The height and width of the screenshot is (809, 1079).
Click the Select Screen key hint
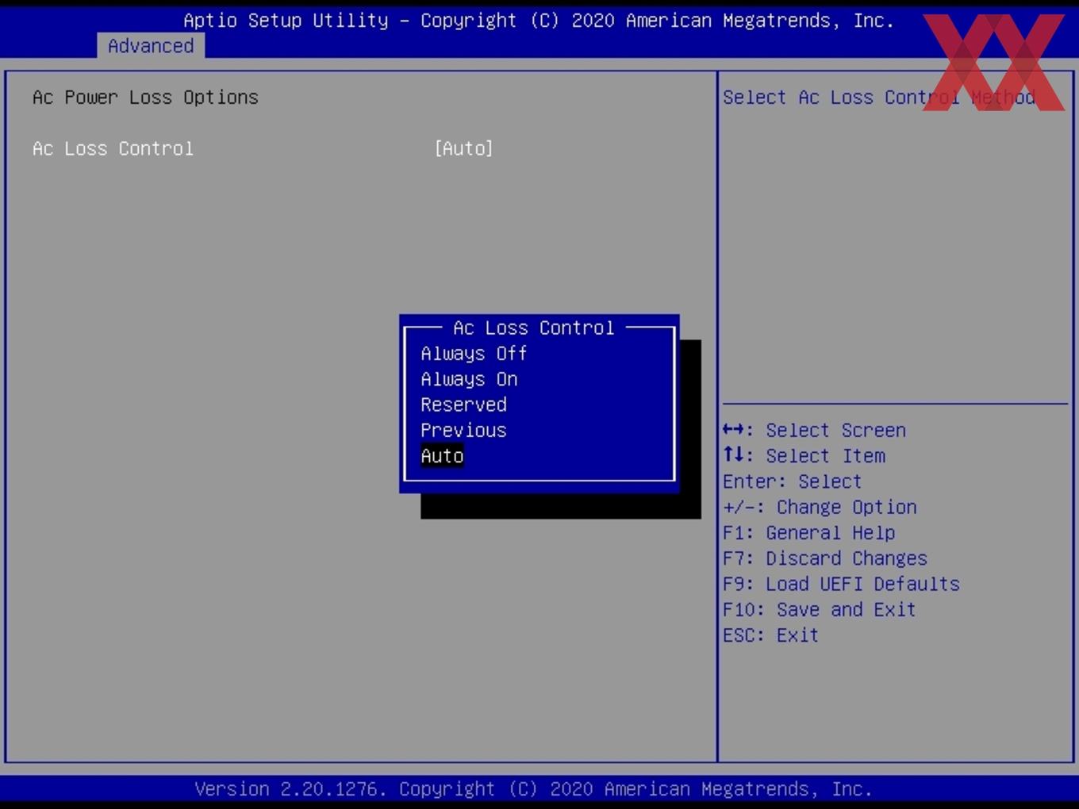814,430
